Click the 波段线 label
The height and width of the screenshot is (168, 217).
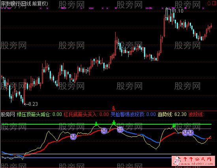[196, 114]
